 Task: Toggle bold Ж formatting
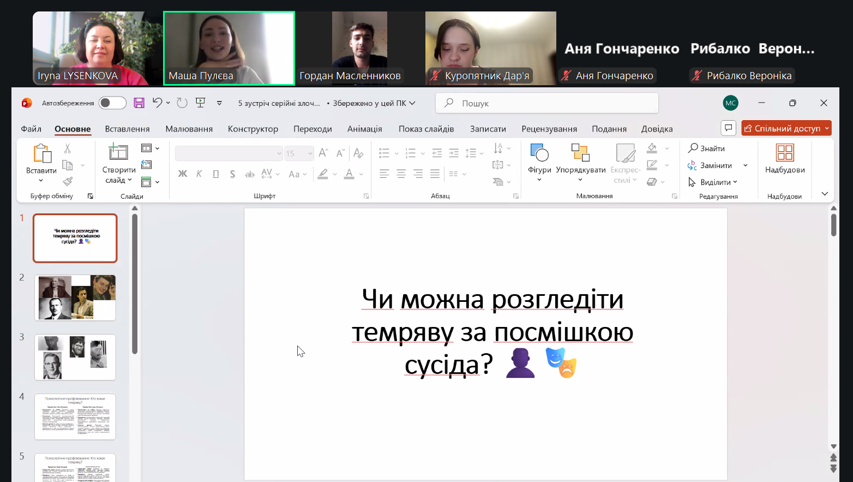[x=183, y=174]
